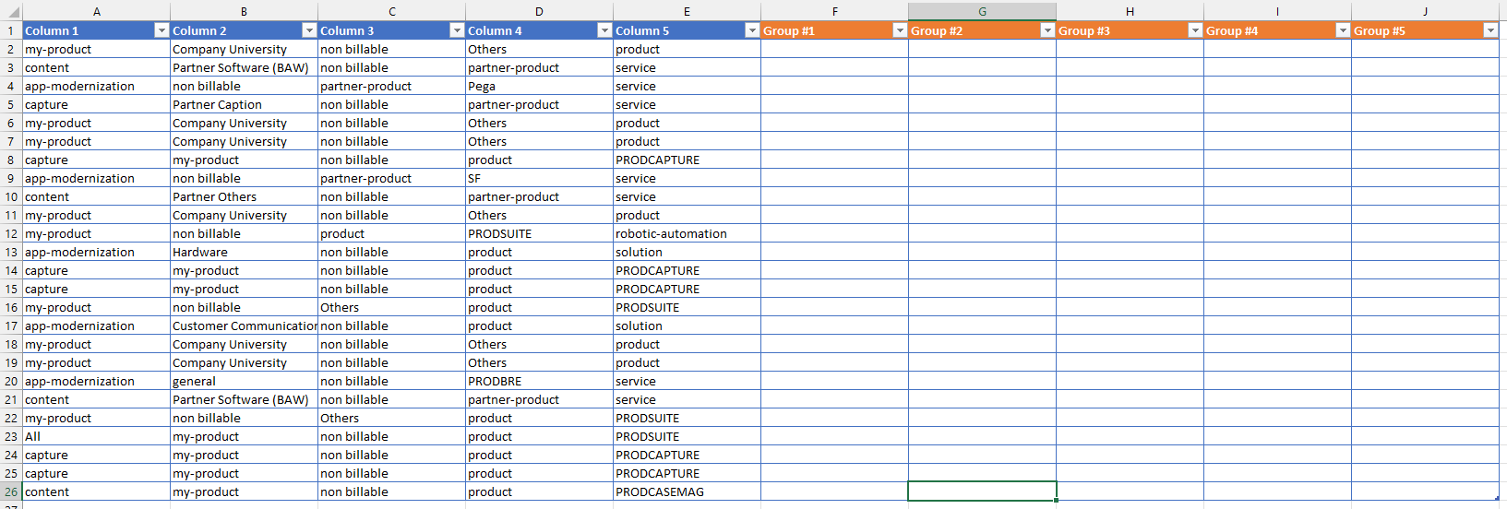The width and height of the screenshot is (1507, 509).
Task: Select column C header
Action: [x=392, y=11]
